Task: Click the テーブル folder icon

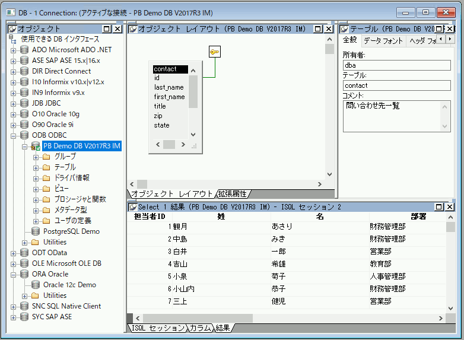Action: point(46,167)
